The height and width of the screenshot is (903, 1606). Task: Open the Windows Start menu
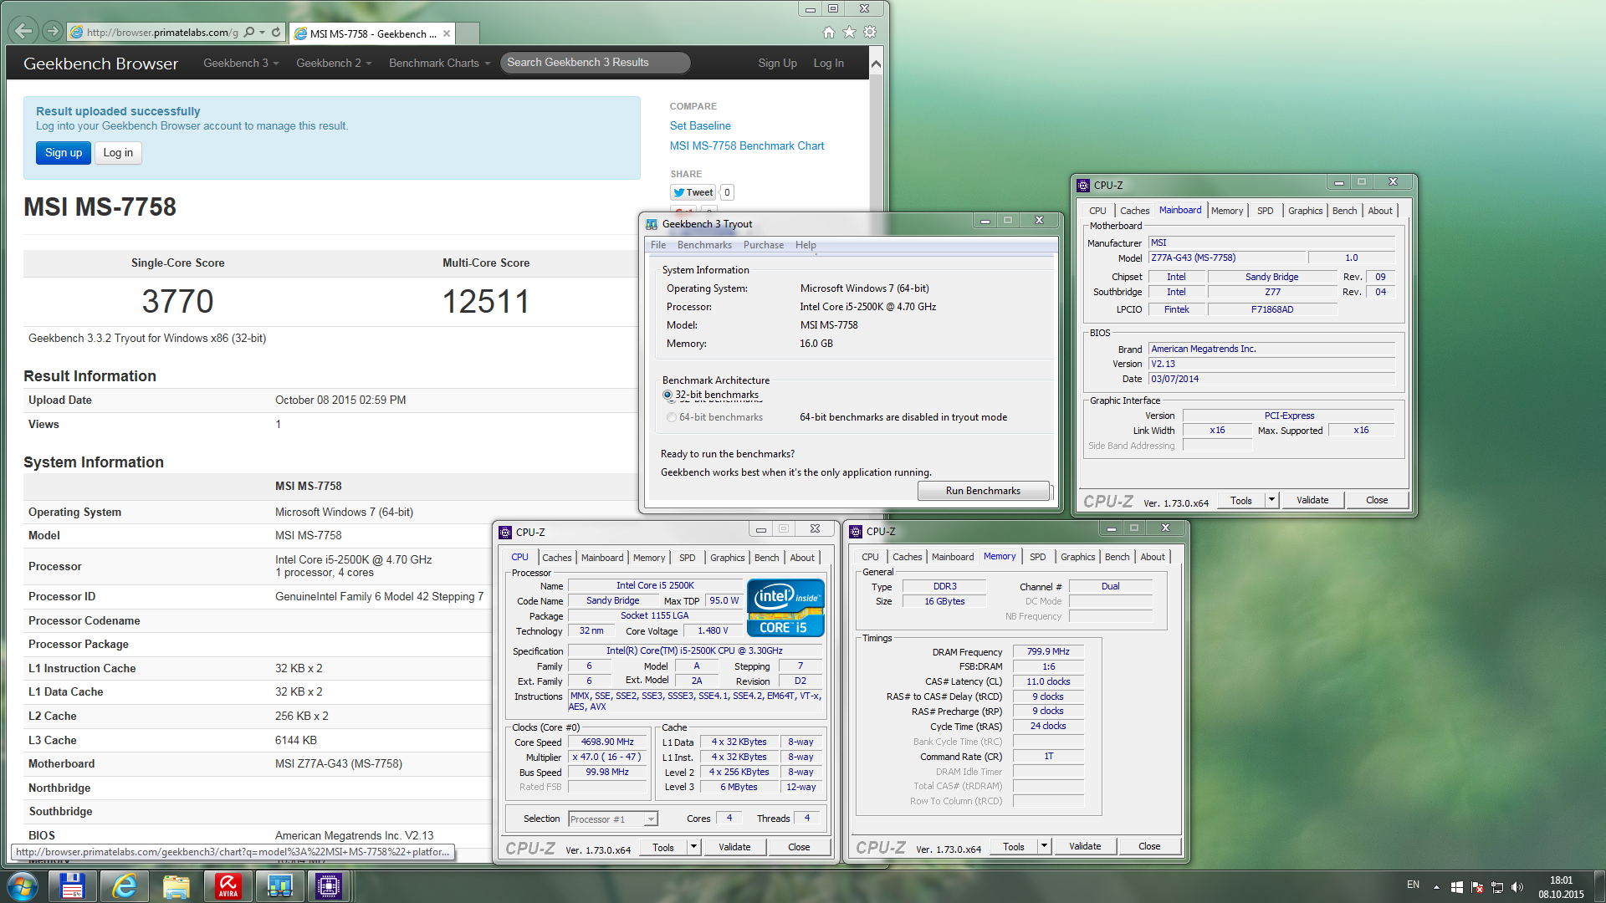click(x=23, y=886)
